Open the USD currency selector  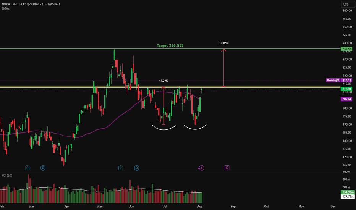tap(348, 4)
